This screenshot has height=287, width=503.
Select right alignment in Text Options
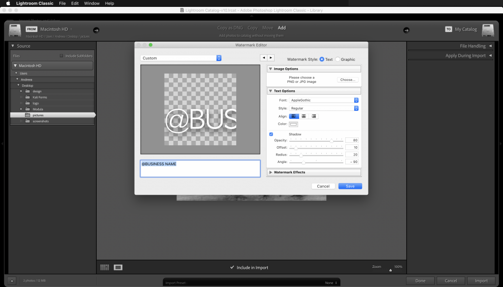313,116
